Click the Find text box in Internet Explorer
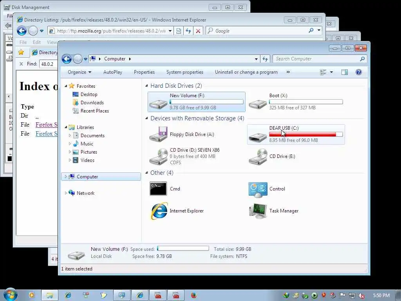Screen dimensions: 401x301 tap(49, 64)
